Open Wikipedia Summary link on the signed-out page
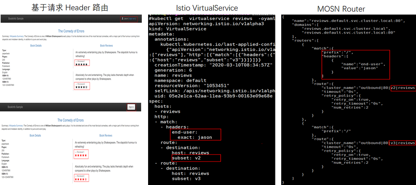Viewport: 416px width, 185px height. coord(17,125)
